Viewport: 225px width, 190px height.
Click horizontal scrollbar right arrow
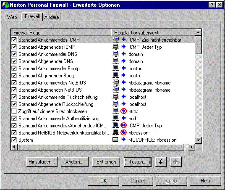[192, 147]
